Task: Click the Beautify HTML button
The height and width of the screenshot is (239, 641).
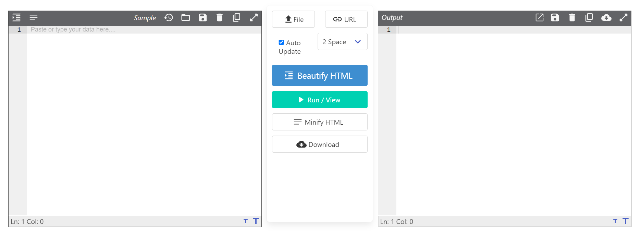Action: pyautogui.click(x=320, y=75)
